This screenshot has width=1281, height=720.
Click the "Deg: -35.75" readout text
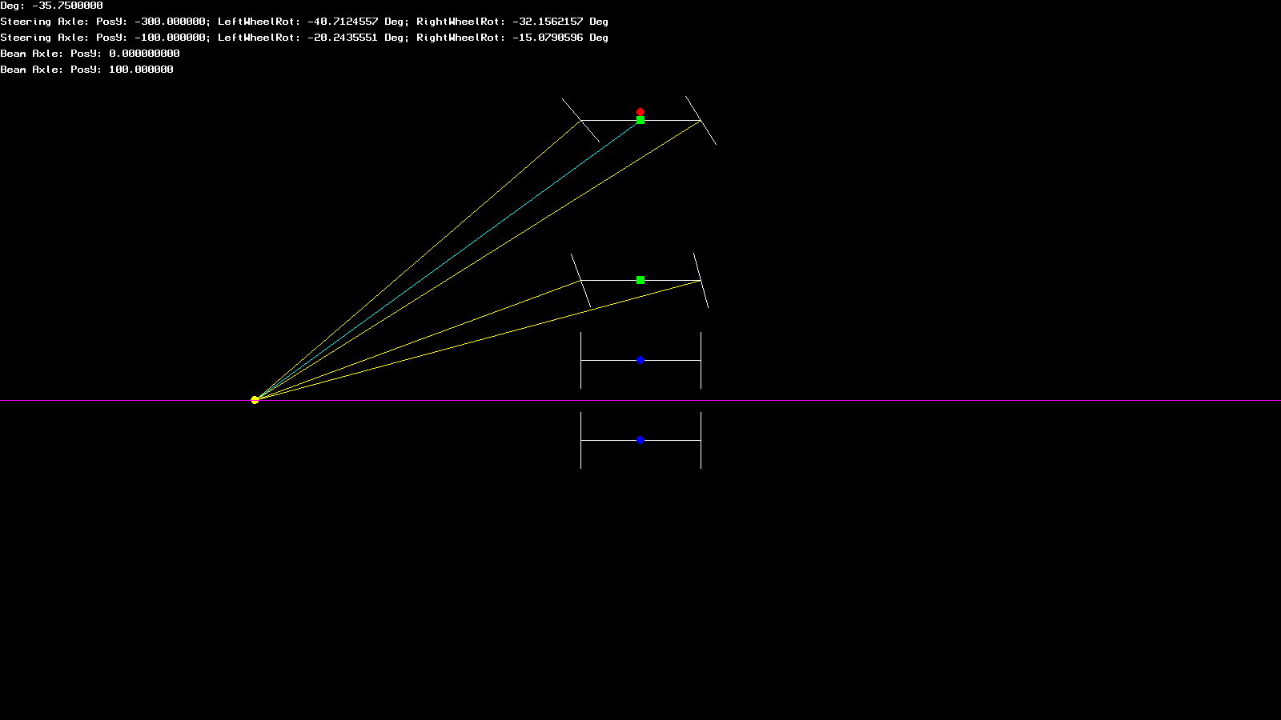pos(51,6)
